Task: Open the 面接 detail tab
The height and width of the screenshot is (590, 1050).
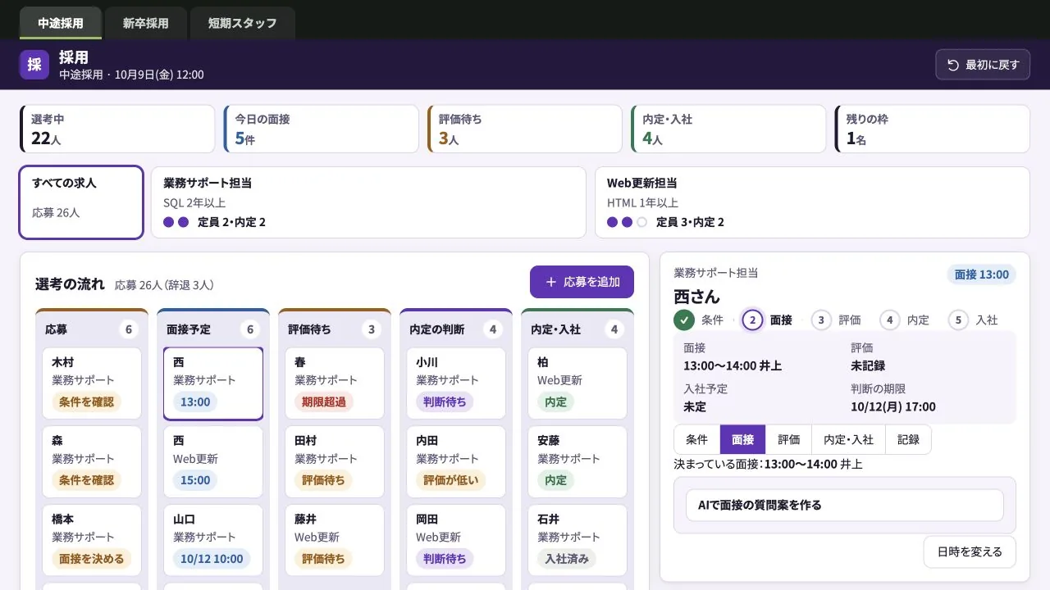Action: pyautogui.click(x=742, y=439)
